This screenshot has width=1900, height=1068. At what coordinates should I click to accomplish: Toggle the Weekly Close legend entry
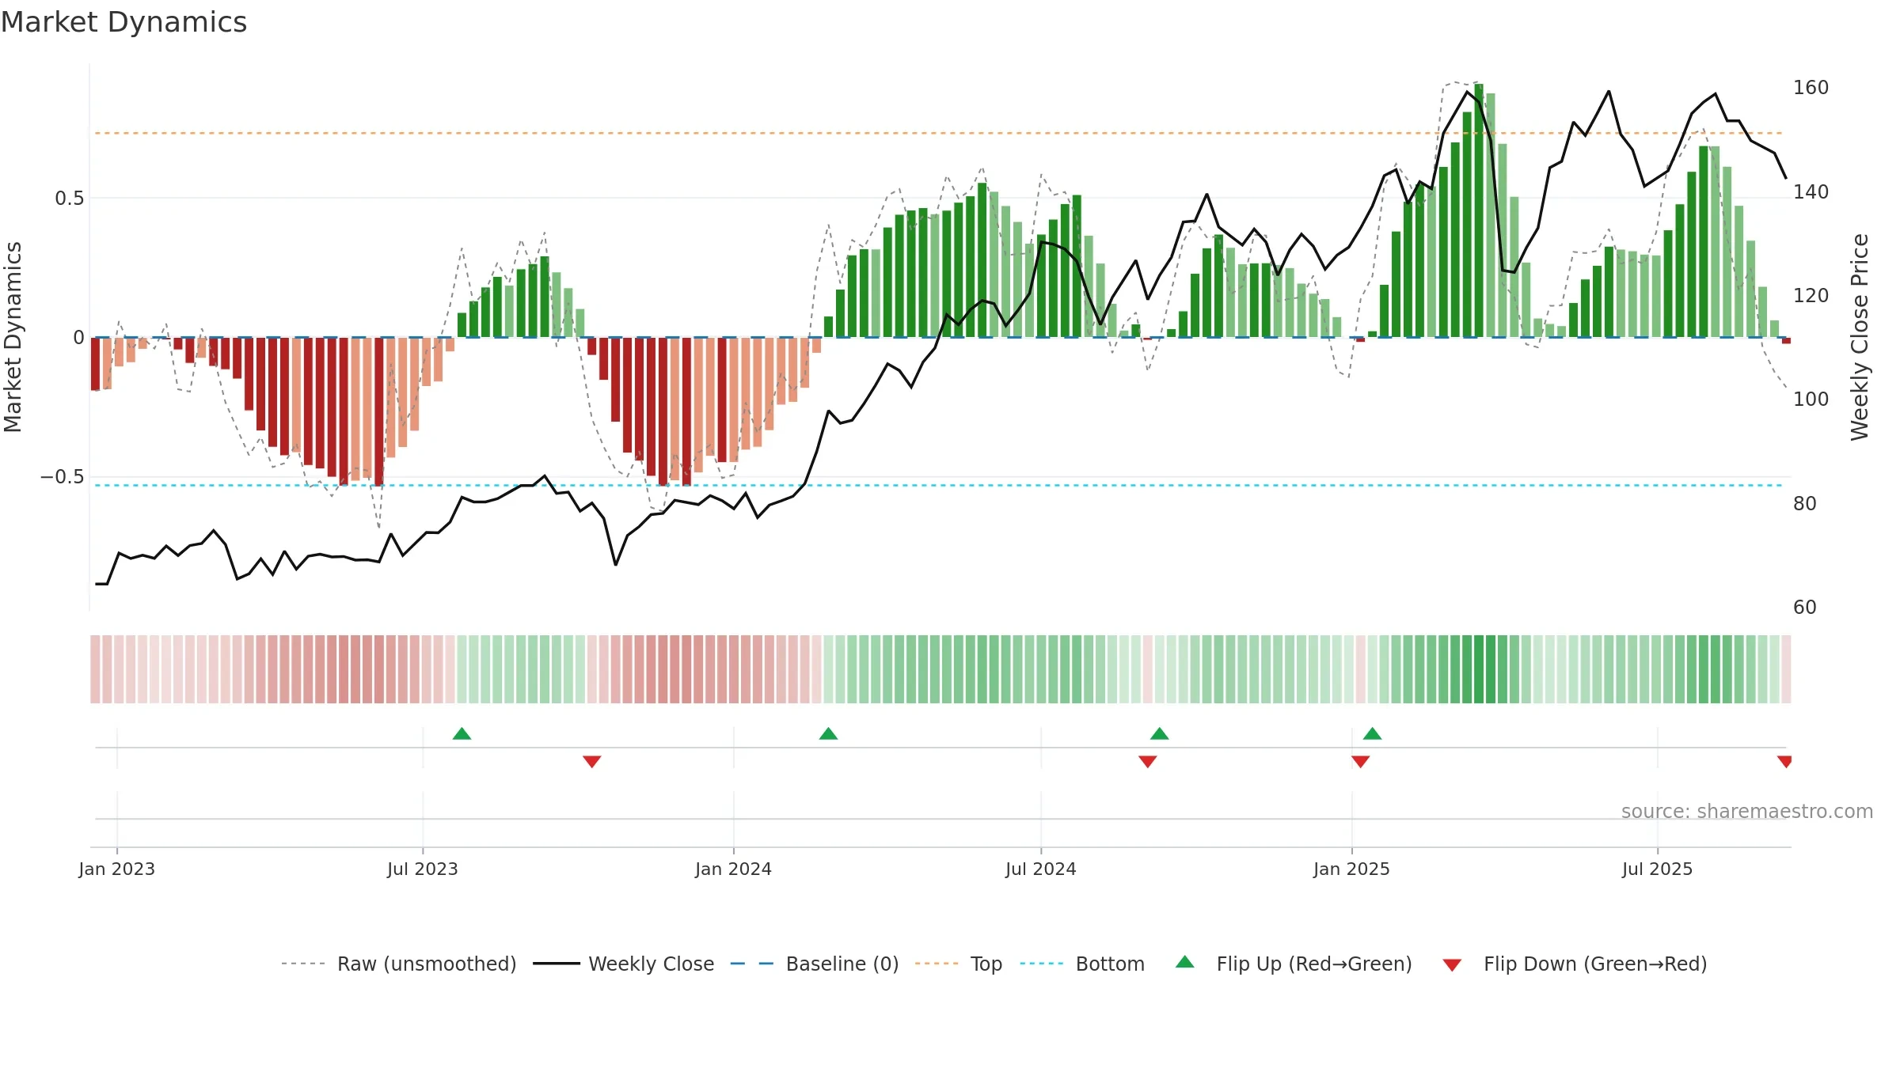(623, 964)
